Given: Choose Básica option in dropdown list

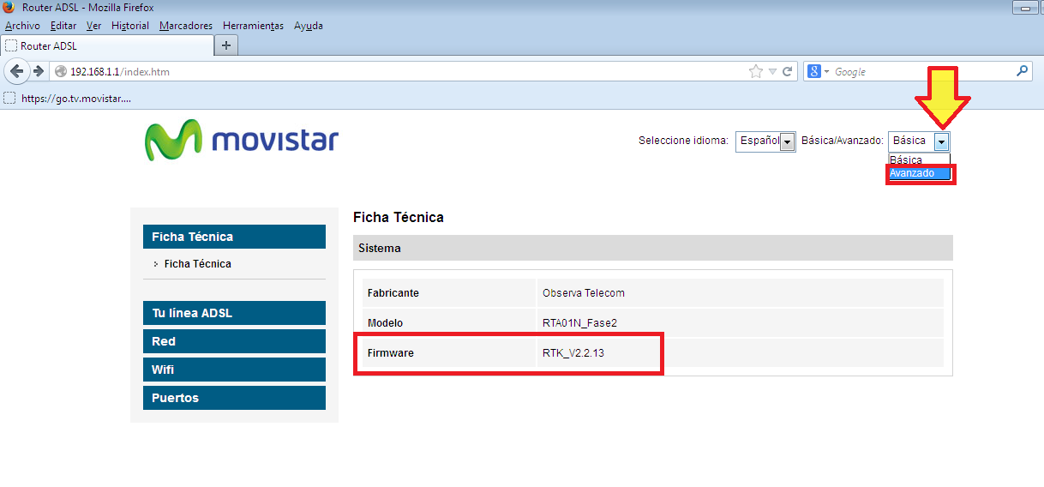Looking at the screenshot, I should 918,160.
